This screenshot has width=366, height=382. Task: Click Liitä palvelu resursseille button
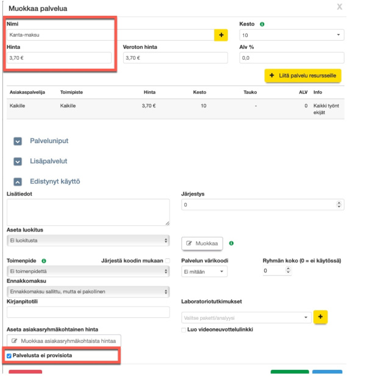pos(303,76)
